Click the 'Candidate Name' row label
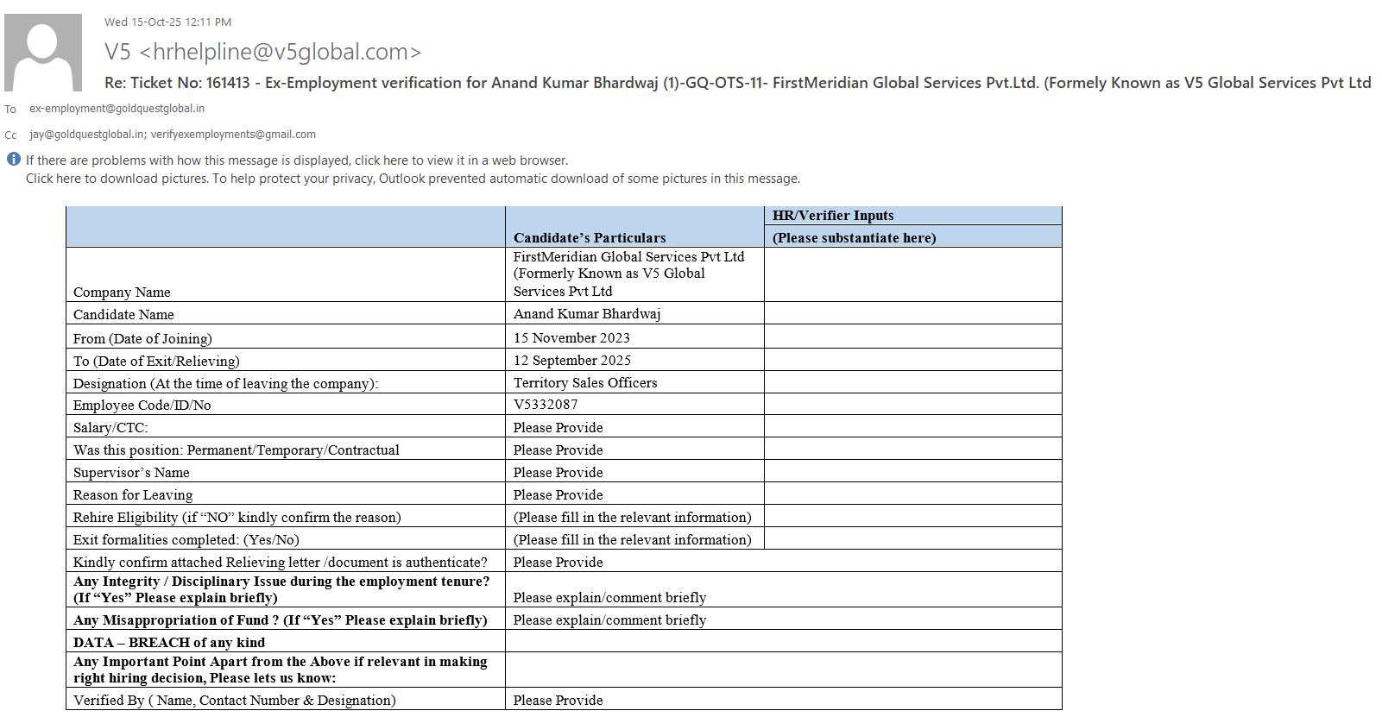 (x=123, y=315)
